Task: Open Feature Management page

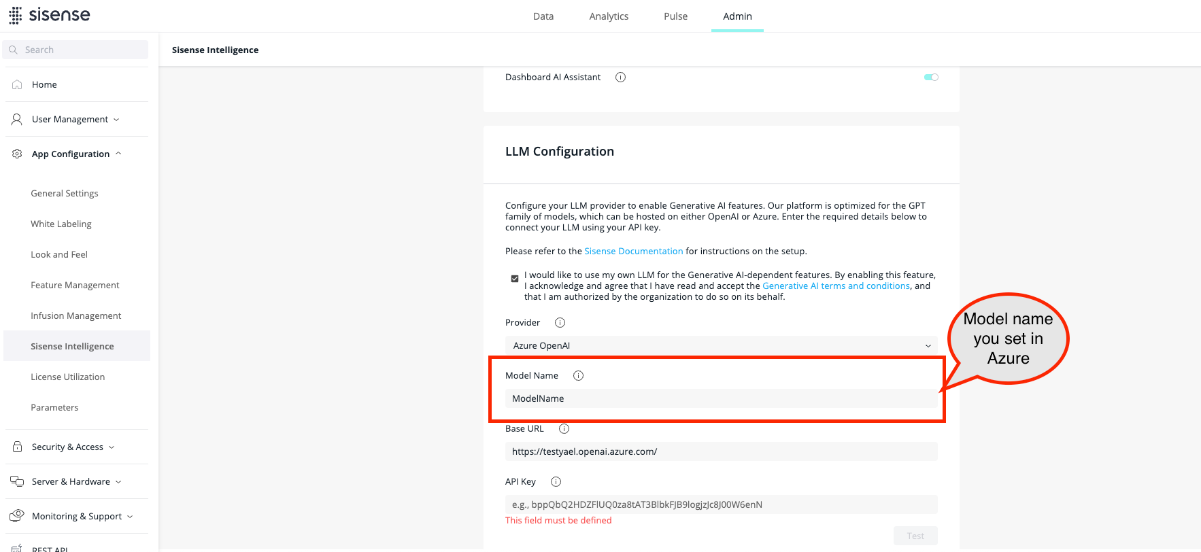Action: click(x=75, y=285)
